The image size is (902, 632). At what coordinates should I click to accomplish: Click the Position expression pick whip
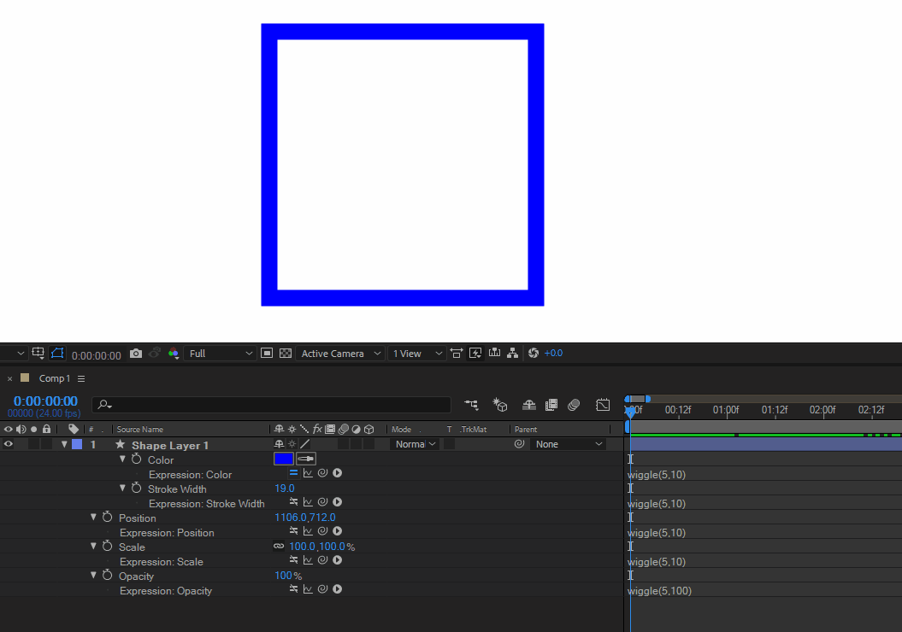pos(322,531)
